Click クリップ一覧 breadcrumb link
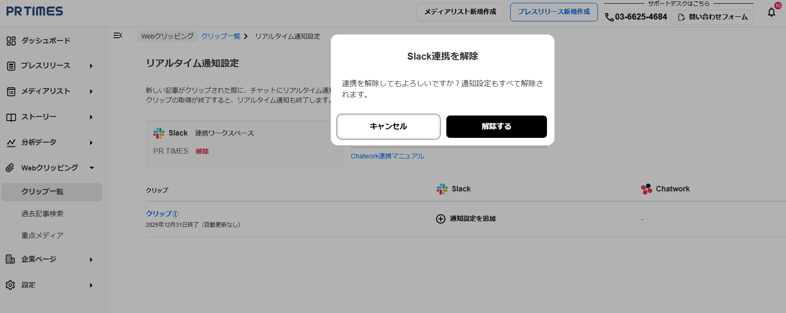 tap(221, 36)
